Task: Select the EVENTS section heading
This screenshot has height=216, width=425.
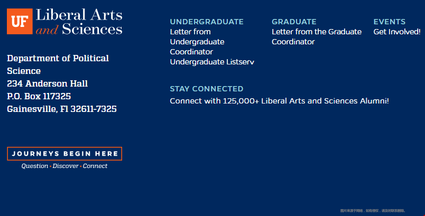Action: point(390,22)
